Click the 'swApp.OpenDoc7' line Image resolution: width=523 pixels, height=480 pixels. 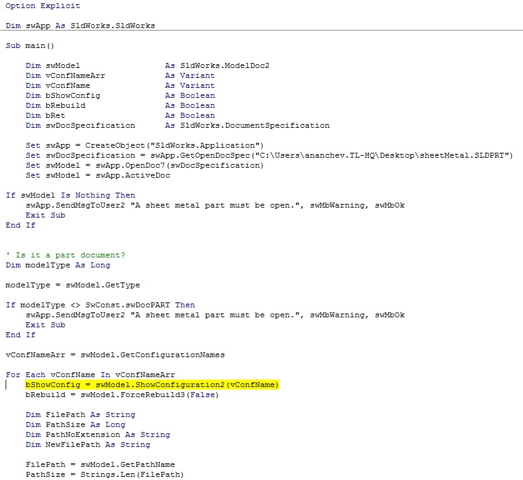click(145, 165)
